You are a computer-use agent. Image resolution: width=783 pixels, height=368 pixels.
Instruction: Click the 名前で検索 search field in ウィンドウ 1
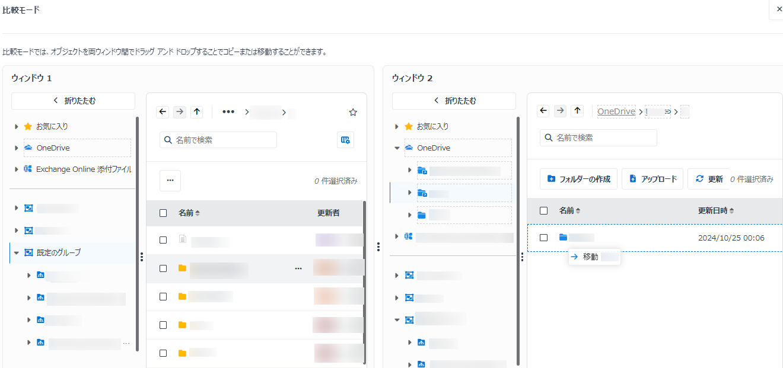click(218, 140)
